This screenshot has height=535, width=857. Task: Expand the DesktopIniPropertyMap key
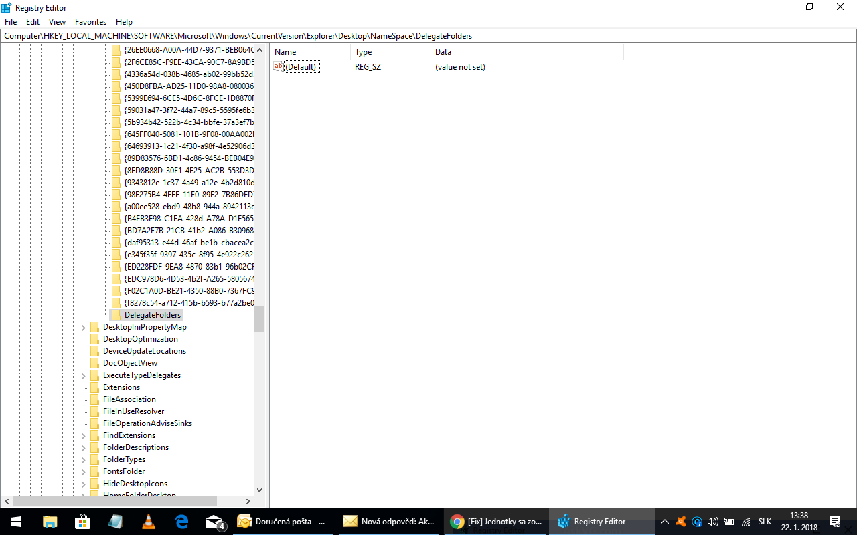(x=84, y=327)
